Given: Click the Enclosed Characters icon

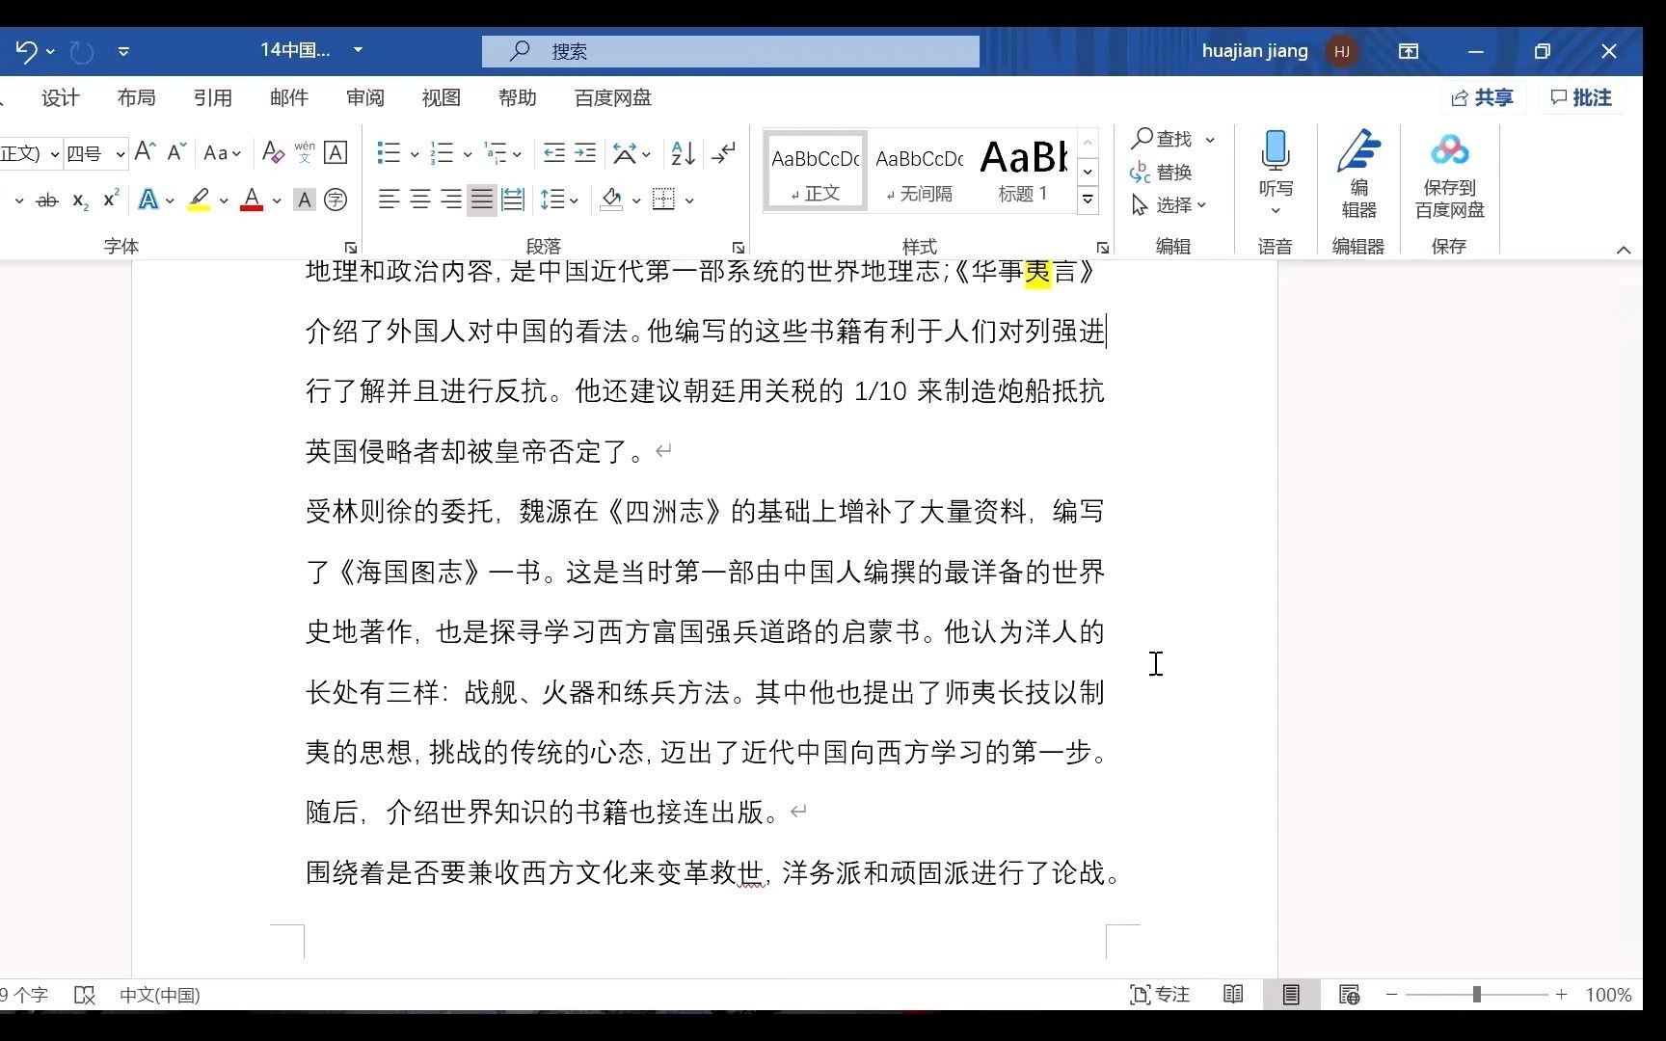Looking at the screenshot, I should point(336,200).
